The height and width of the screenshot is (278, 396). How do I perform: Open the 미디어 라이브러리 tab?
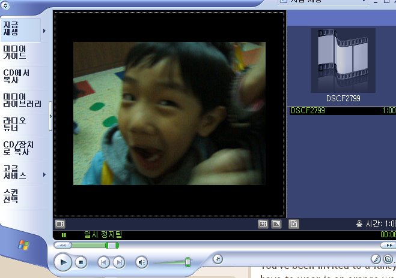pos(22,100)
